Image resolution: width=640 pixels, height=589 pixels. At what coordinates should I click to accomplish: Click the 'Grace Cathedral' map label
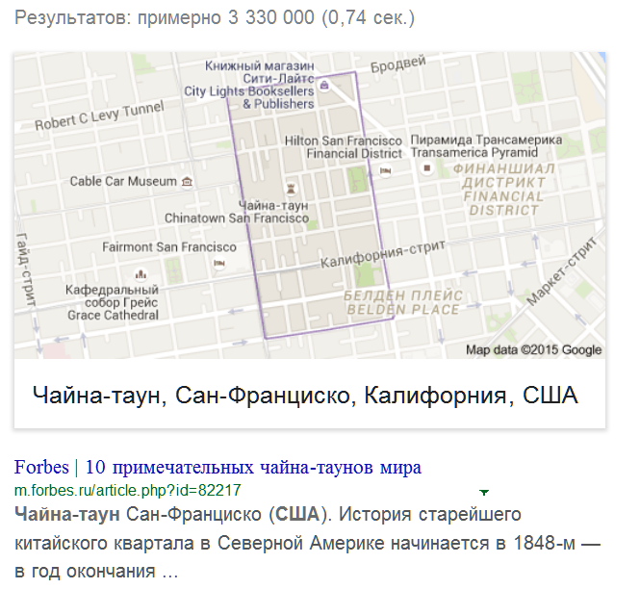click(113, 315)
